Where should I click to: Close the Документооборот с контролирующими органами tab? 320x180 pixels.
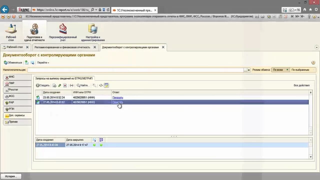click(163, 47)
